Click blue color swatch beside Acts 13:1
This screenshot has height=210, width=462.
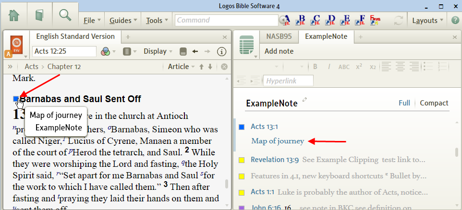tap(242, 127)
